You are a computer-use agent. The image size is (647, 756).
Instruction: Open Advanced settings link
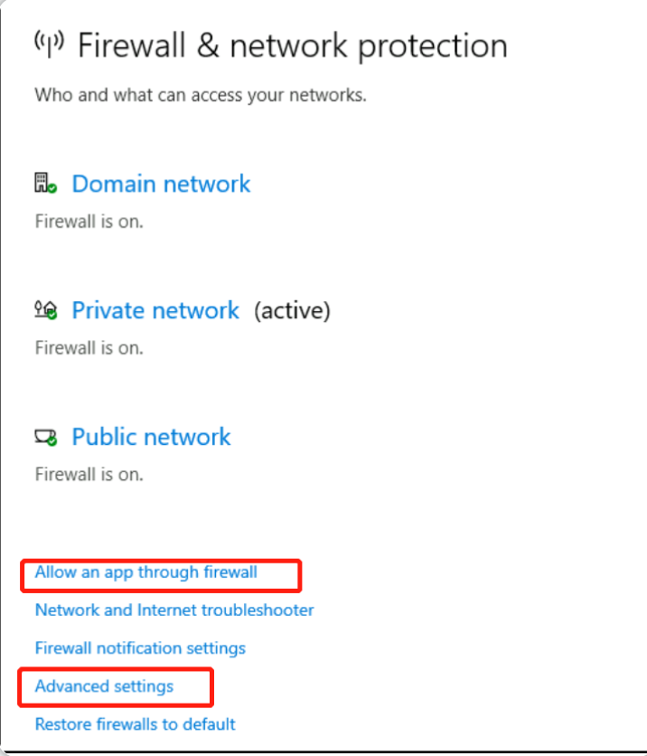pos(104,686)
